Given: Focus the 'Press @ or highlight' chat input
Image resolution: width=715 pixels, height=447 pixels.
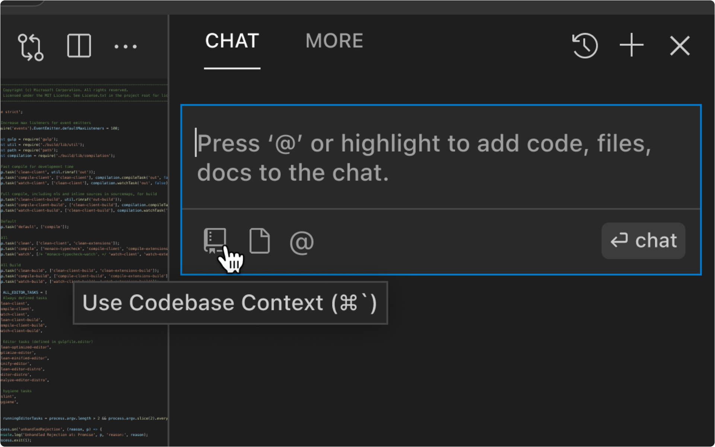Looking at the screenshot, I should [x=441, y=157].
